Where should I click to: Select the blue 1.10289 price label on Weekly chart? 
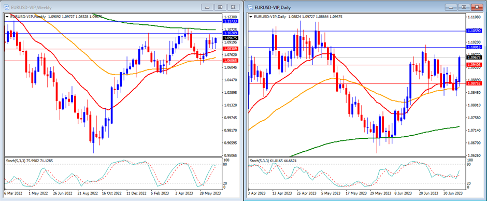pos(230,33)
